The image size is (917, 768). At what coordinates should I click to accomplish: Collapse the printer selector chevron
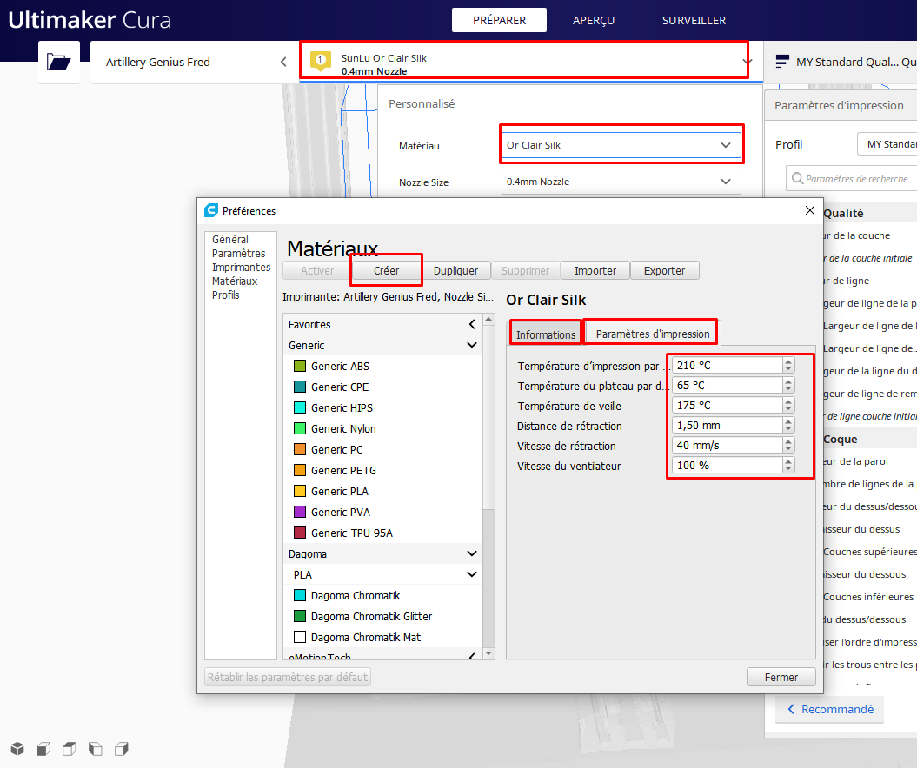[x=283, y=62]
